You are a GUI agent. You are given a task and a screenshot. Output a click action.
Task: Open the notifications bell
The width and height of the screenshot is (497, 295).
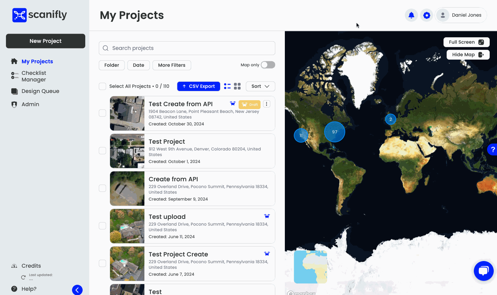[411, 15]
